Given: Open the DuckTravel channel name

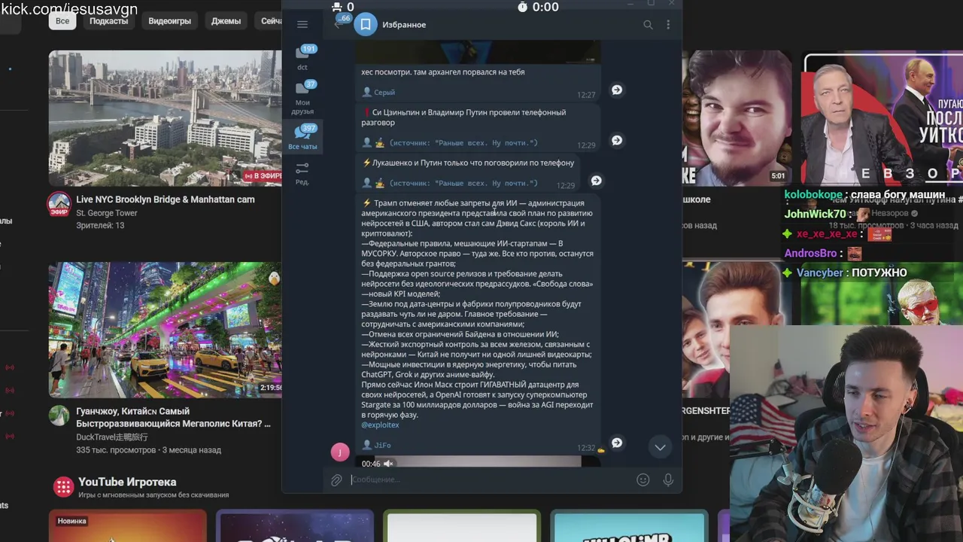Looking at the screenshot, I should 111,437.
